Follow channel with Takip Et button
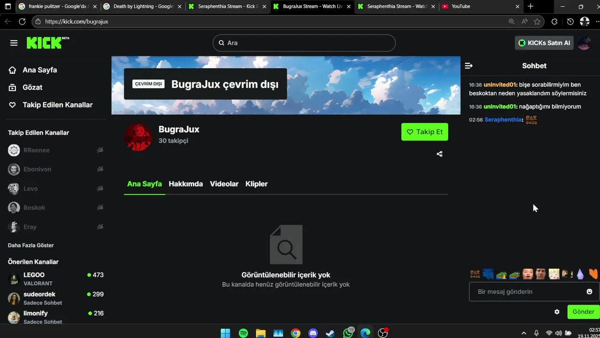The width and height of the screenshot is (600, 338). coord(425,132)
